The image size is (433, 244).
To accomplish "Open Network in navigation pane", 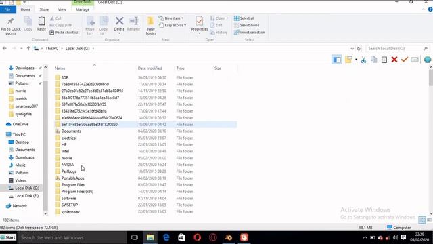I will [20, 206].
